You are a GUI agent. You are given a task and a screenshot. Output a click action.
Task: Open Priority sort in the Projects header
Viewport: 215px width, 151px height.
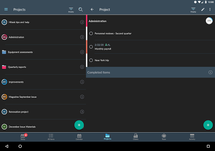click(x=71, y=10)
